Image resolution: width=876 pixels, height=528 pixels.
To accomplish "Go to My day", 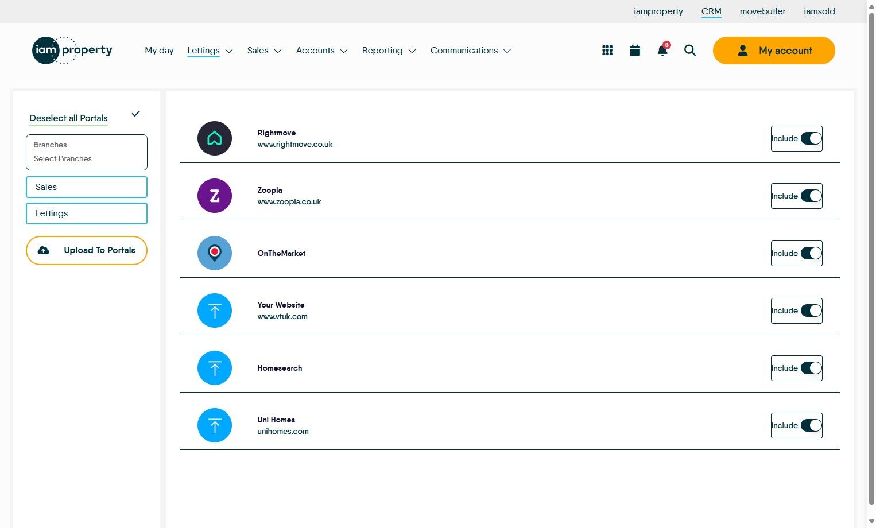I will [159, 51].
